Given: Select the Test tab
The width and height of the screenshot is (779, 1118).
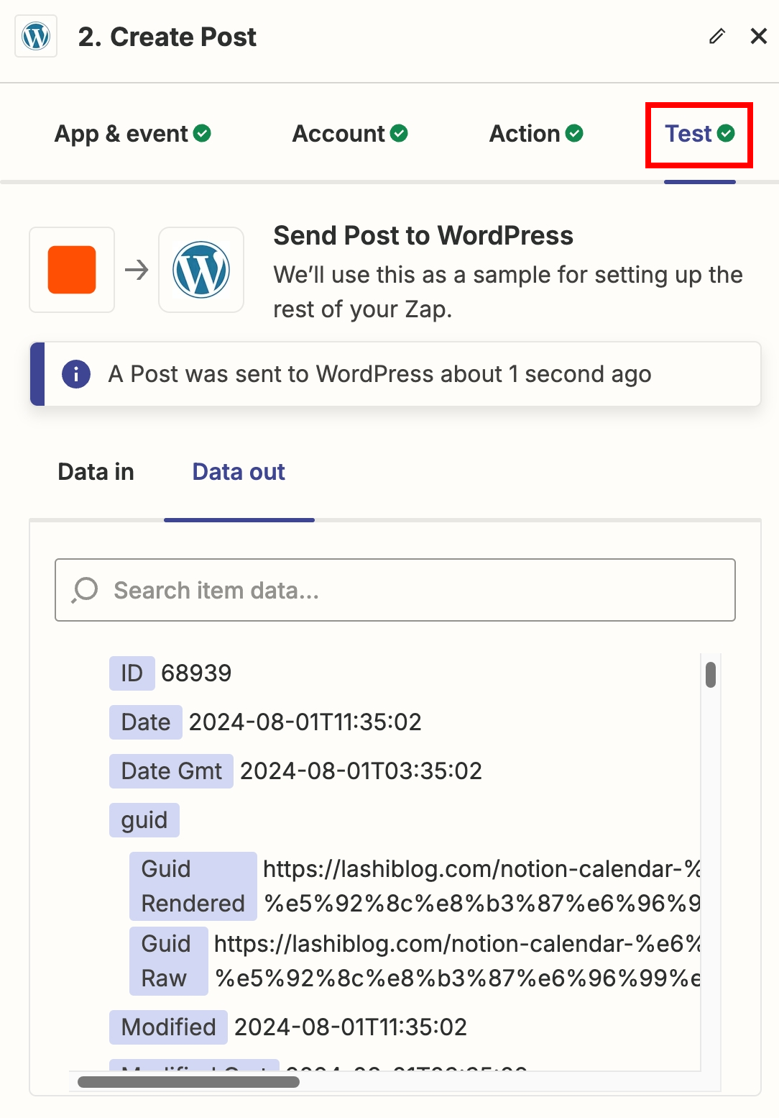Looking at the screenshot, I should (688, 134).
